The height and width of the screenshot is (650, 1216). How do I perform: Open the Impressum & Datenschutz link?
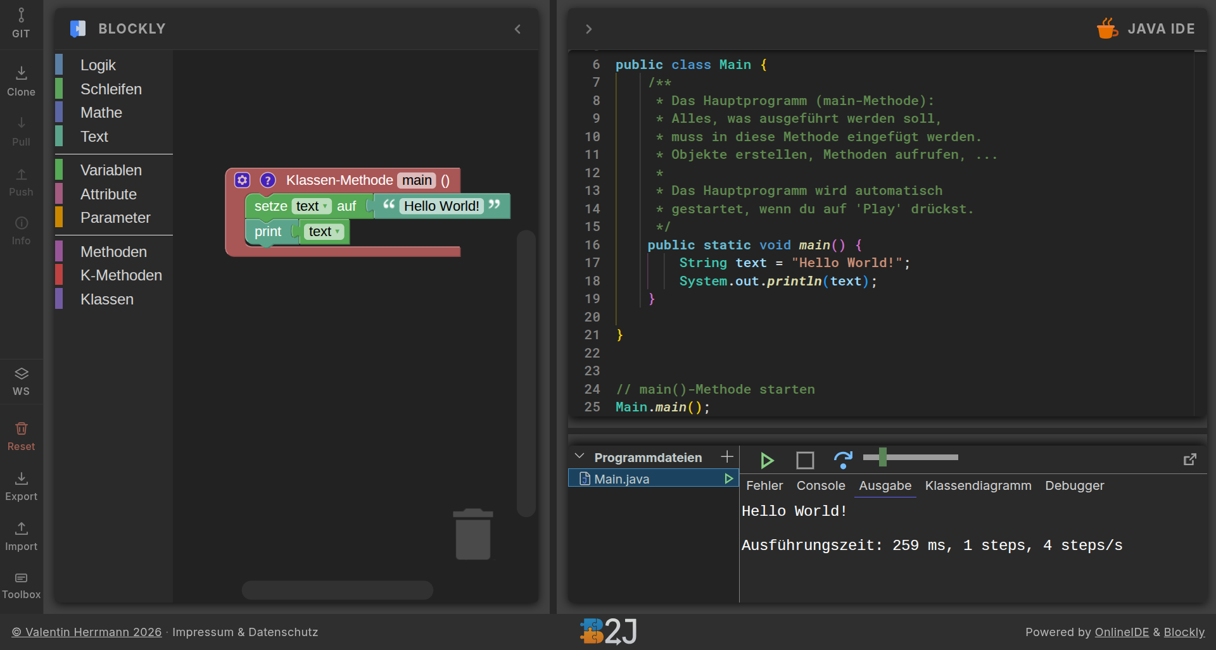(x=245, y=632)
